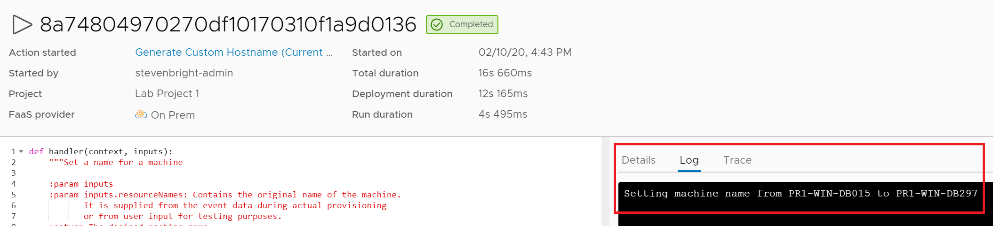Open the Trace tab
This screenshot has width=993, height=226.
[737, 160]
